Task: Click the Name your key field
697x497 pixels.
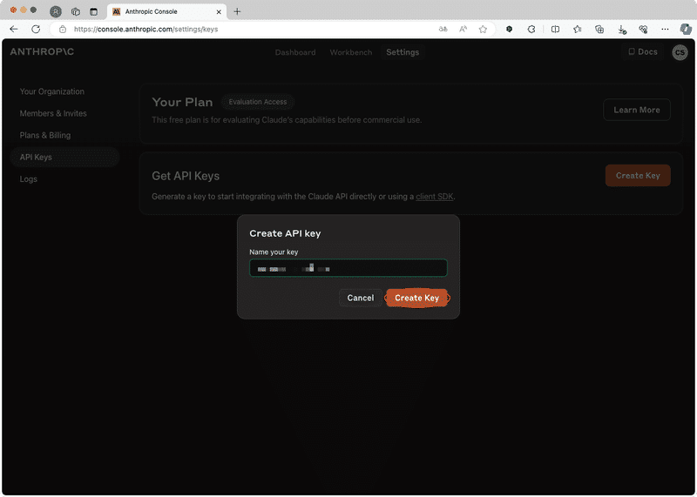Action: click(348, 268)
